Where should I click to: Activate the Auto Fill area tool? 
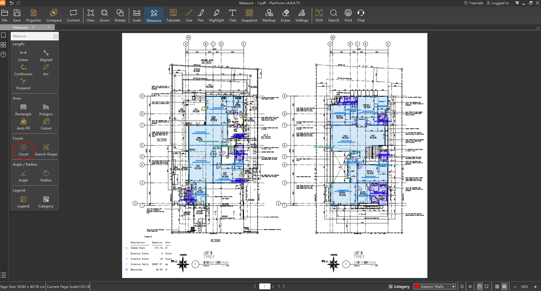tap(23, 124)
